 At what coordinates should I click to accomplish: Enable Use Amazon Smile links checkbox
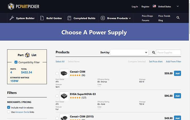coord(9,112)
